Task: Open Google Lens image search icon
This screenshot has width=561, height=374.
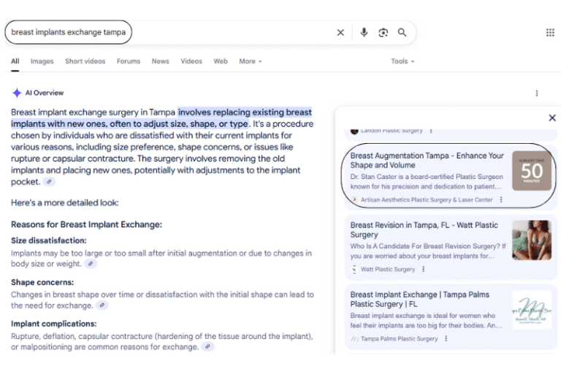Action: (x=383, y=33)
